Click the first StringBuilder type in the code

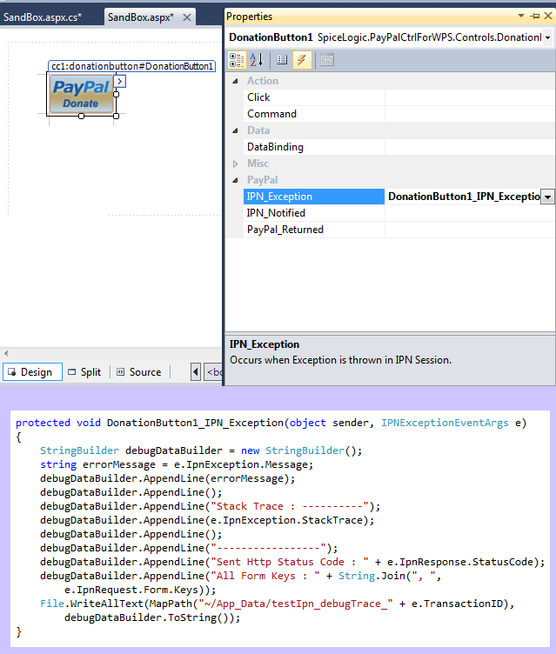coord(79,450)
